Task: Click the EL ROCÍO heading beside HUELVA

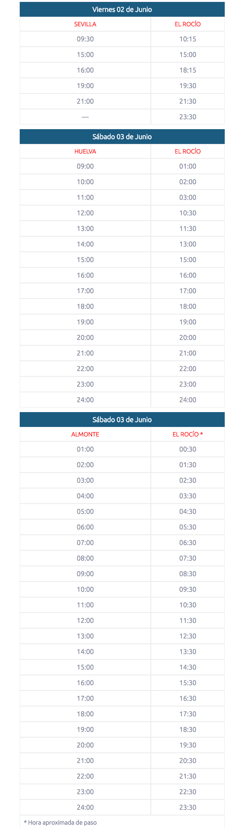Action: pyautogui.click(x=188, y=152)
